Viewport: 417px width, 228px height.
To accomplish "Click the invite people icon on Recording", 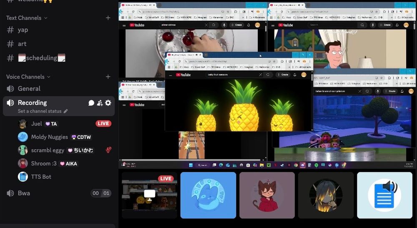I will point(100,103).
